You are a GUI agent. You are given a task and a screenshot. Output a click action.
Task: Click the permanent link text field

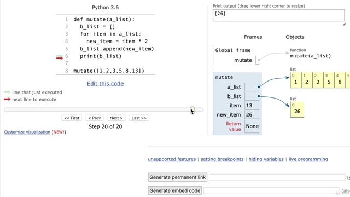click(277, 177)
